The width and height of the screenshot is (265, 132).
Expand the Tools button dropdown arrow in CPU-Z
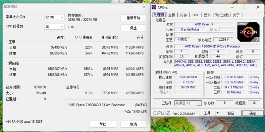[218, 113]
